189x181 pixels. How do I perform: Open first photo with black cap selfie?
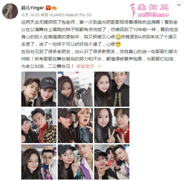point(39,89)
